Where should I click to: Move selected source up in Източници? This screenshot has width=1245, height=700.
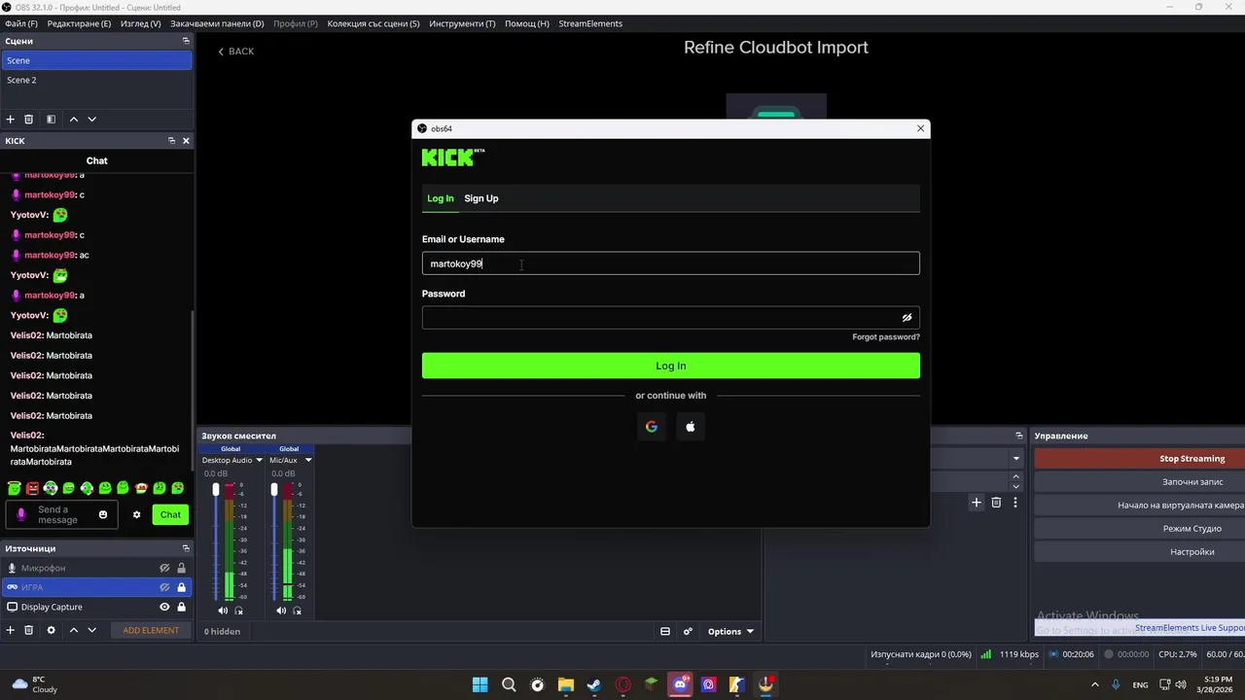click(73, 630)
